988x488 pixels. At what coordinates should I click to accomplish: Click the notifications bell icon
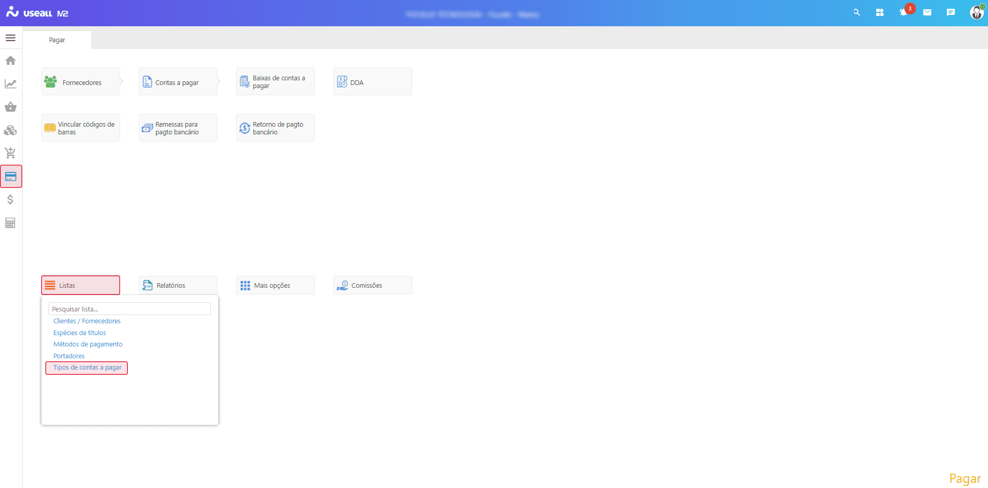[903, 13]
